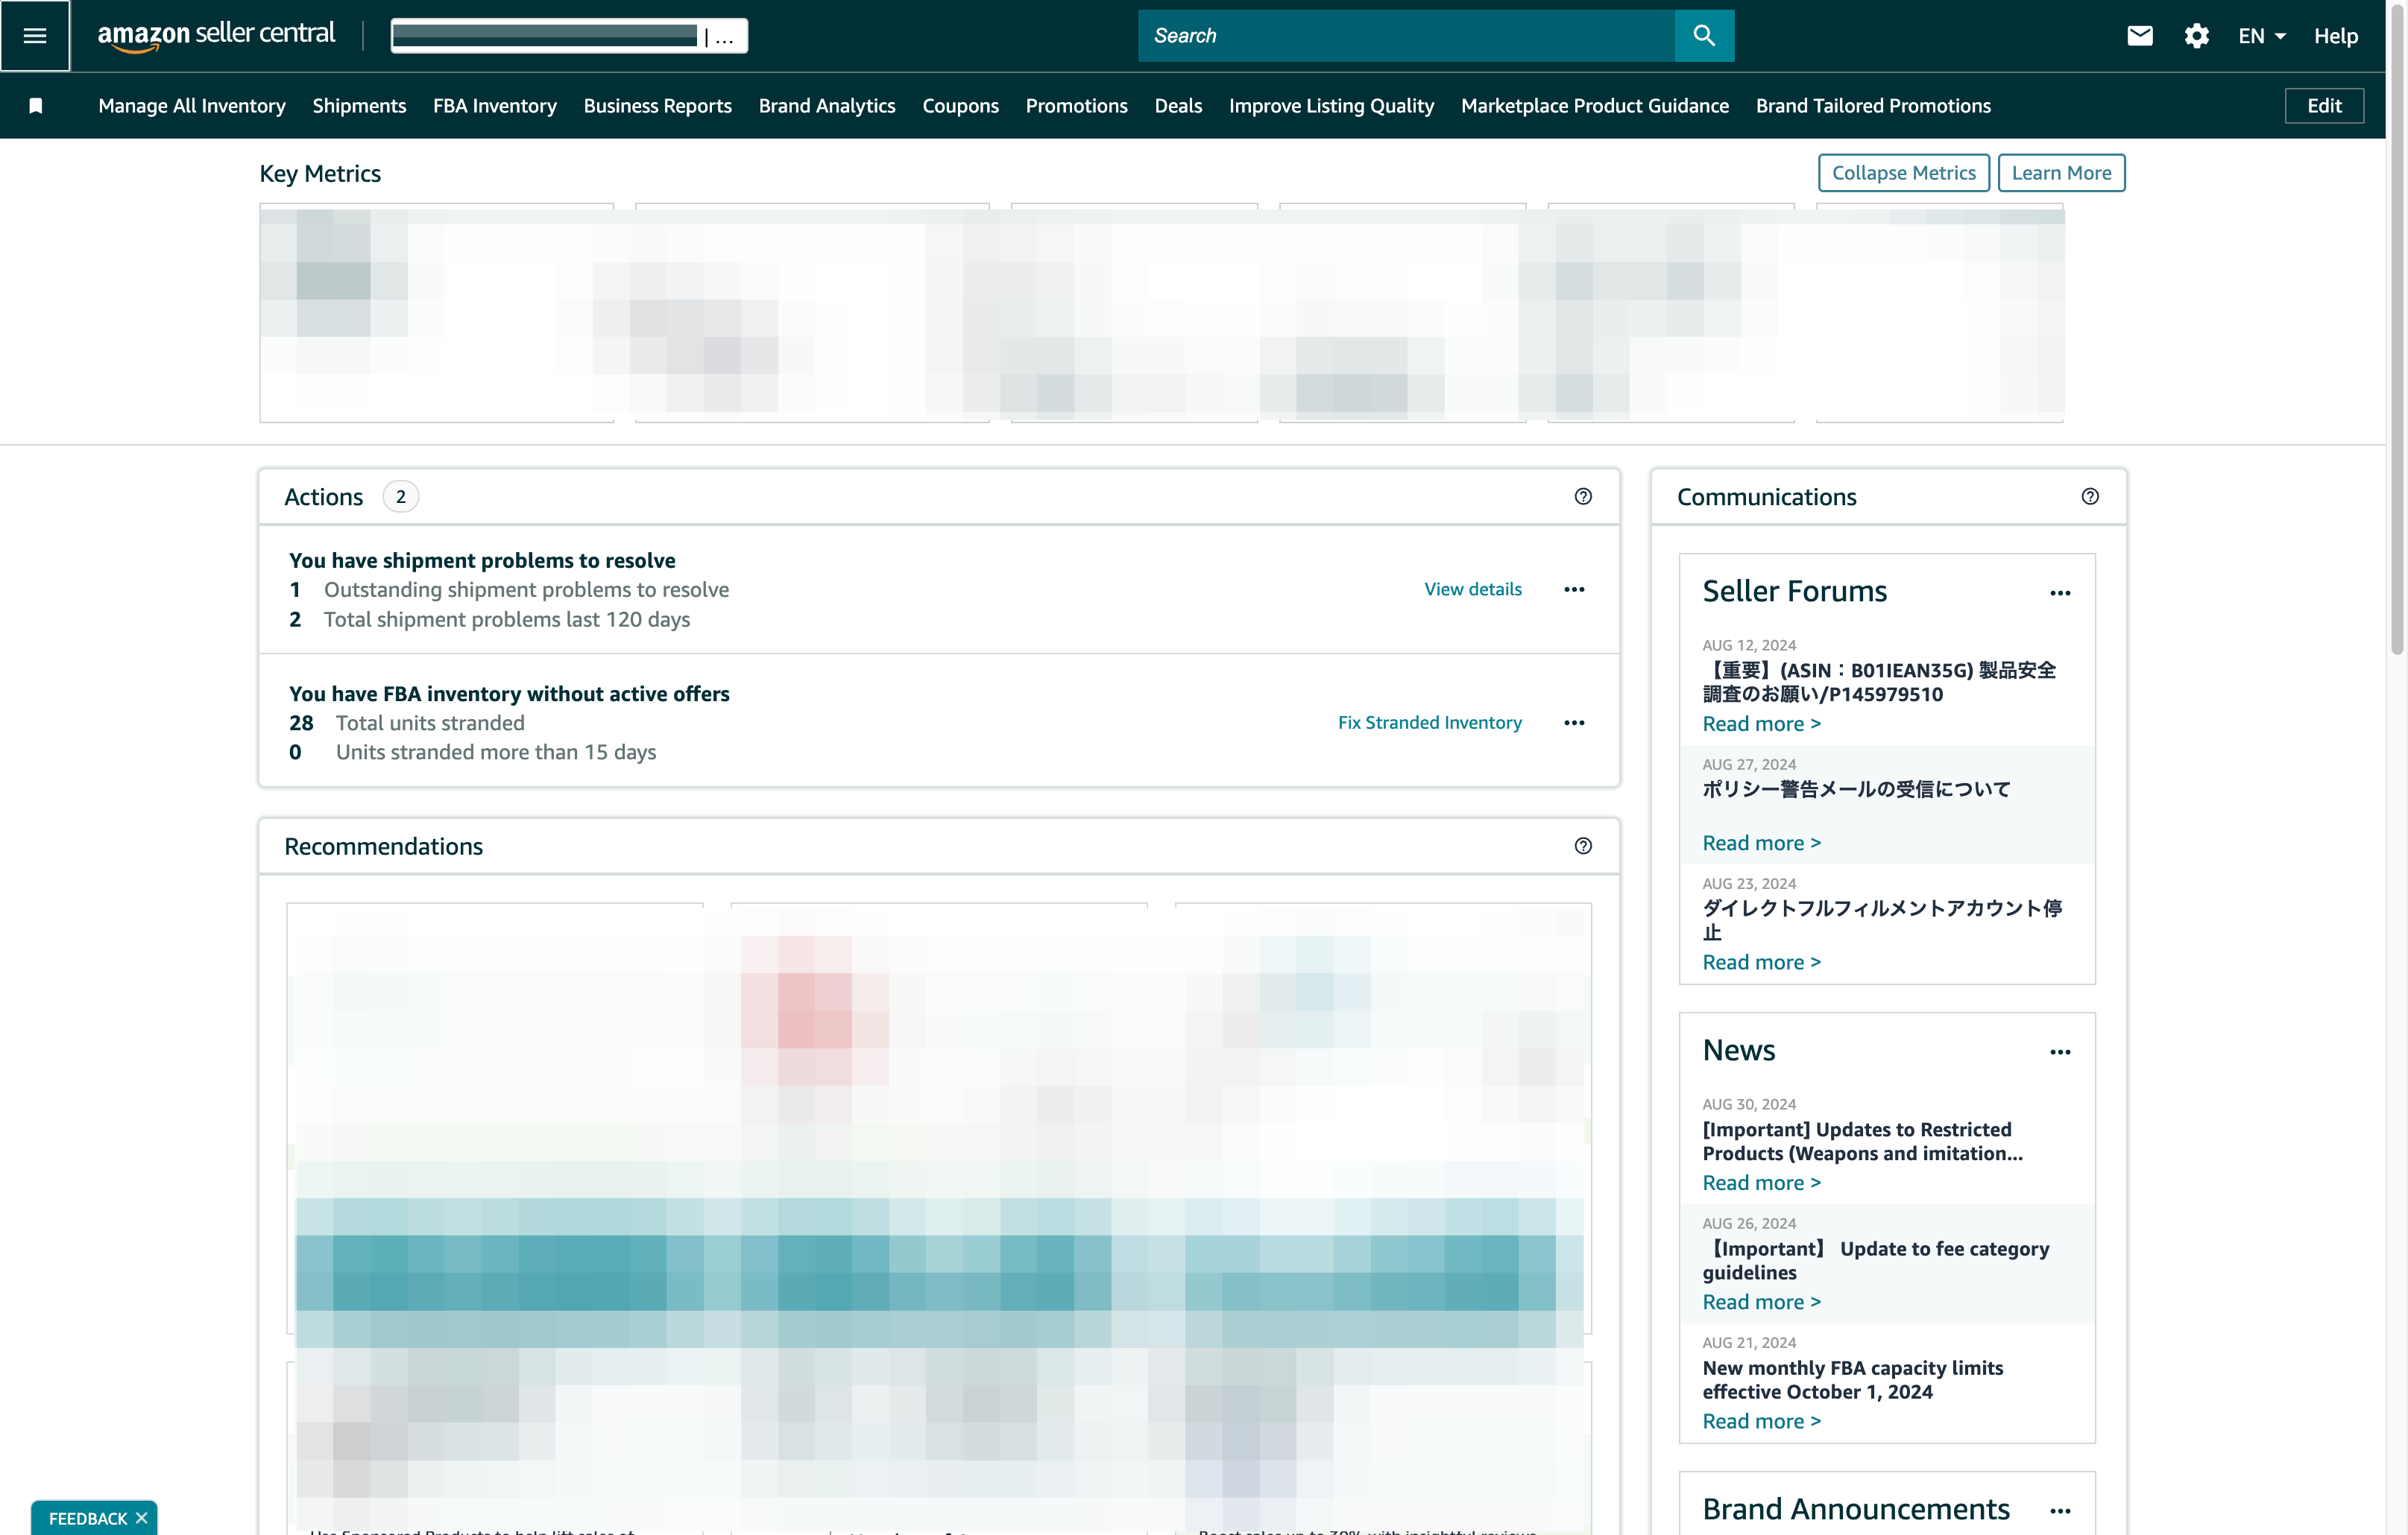Open the hamburger main menu

(35, 36)
